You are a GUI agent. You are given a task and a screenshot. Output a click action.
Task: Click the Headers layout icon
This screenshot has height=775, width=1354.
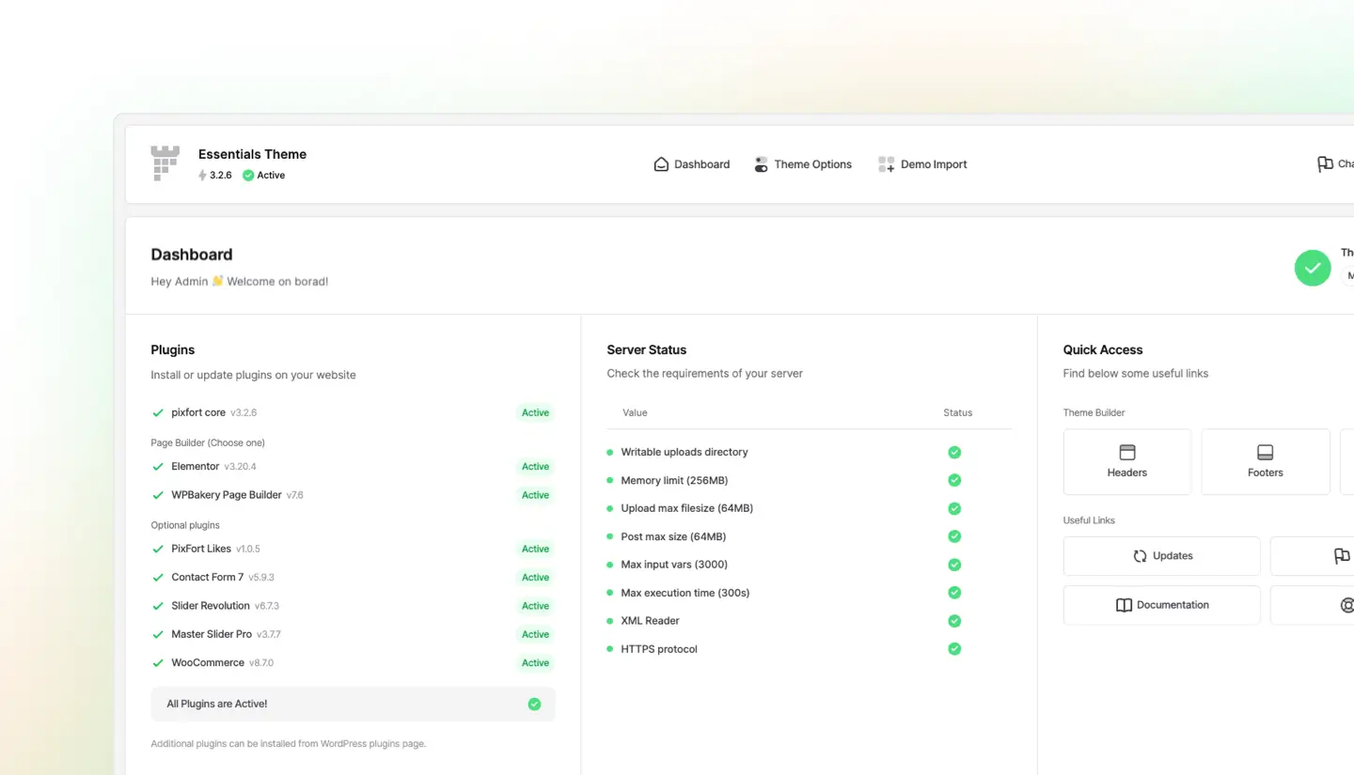1127,452
